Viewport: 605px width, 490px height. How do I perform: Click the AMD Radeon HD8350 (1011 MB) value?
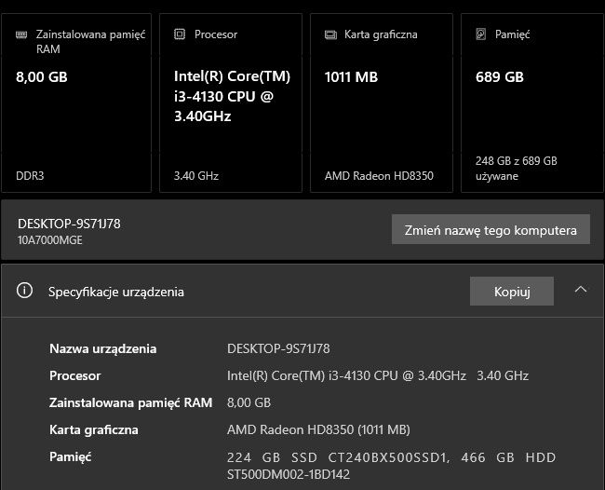point(318,430)
